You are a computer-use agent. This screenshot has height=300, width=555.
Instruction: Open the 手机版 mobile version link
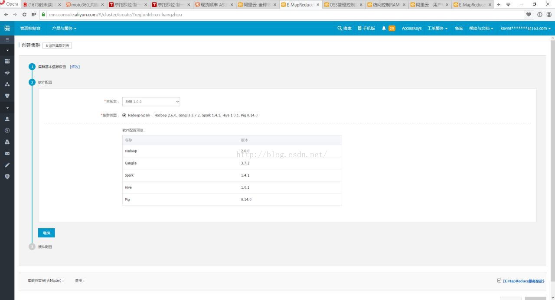tap(366, 28)
